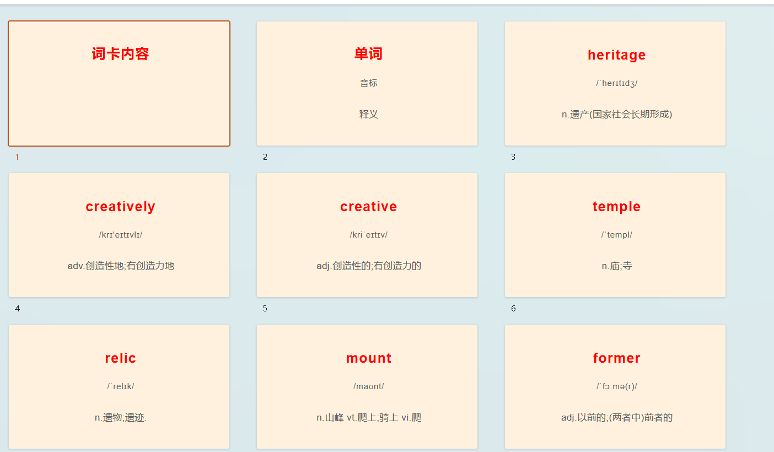Click definition adj.创造性的;有创造力的
Viewport: 774px width, 452px height.
(x=369, y=266)
